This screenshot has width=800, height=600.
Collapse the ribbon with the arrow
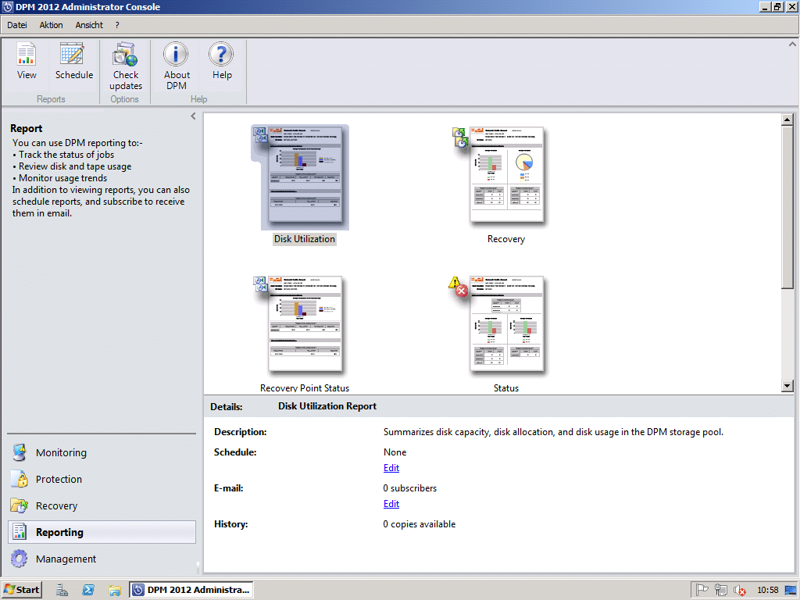pos(792,45)
